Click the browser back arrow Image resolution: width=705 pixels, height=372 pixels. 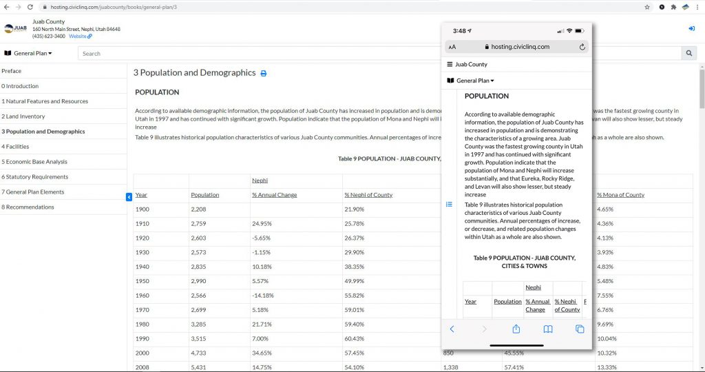tap(6, 7)
